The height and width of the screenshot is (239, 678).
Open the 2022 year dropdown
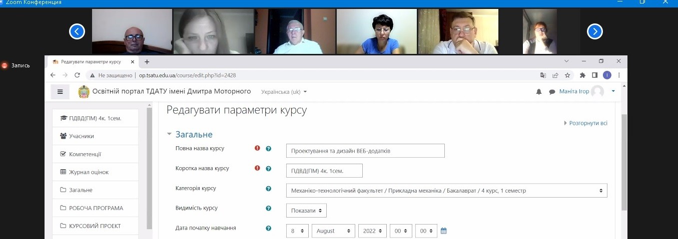[372, 231]
